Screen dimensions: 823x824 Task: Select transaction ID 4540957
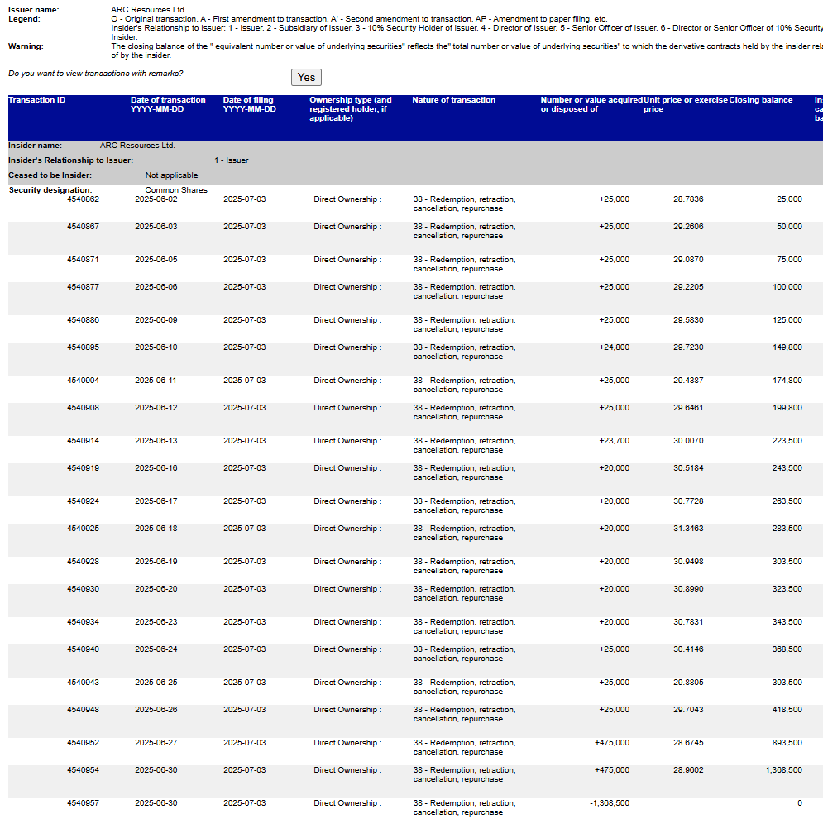[x=84, y=802]
